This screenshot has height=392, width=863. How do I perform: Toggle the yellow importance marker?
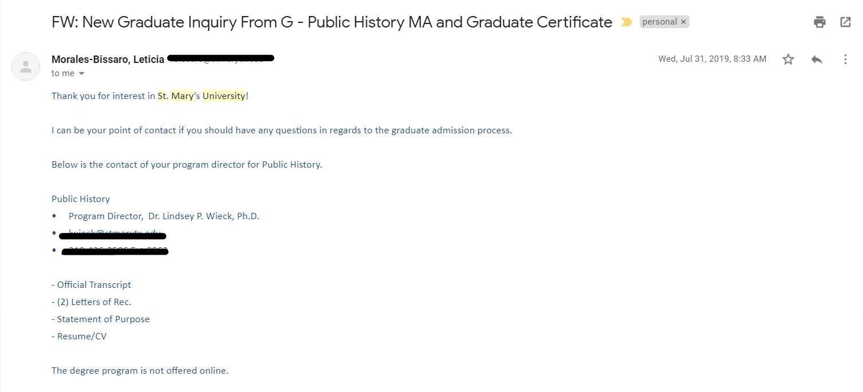coord(626,22)
